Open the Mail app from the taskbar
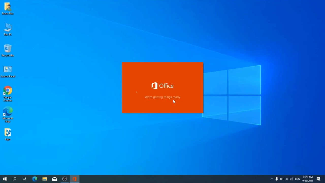The image size is (325, 183). pyautogui.click(x=55, y=179)
